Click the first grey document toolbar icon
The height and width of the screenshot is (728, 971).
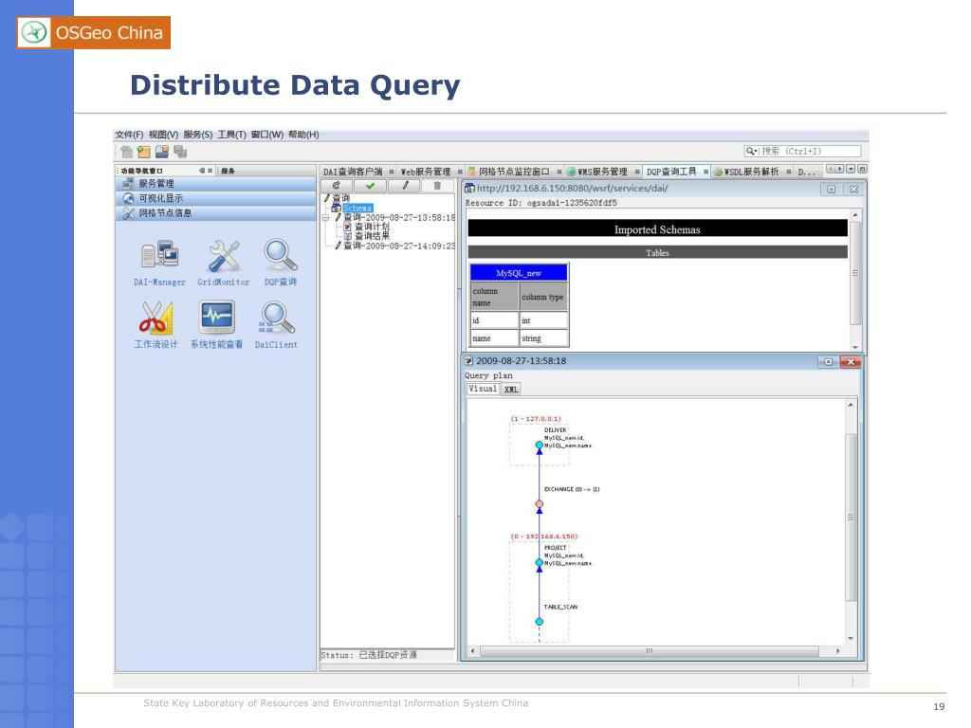click(126, 151)
